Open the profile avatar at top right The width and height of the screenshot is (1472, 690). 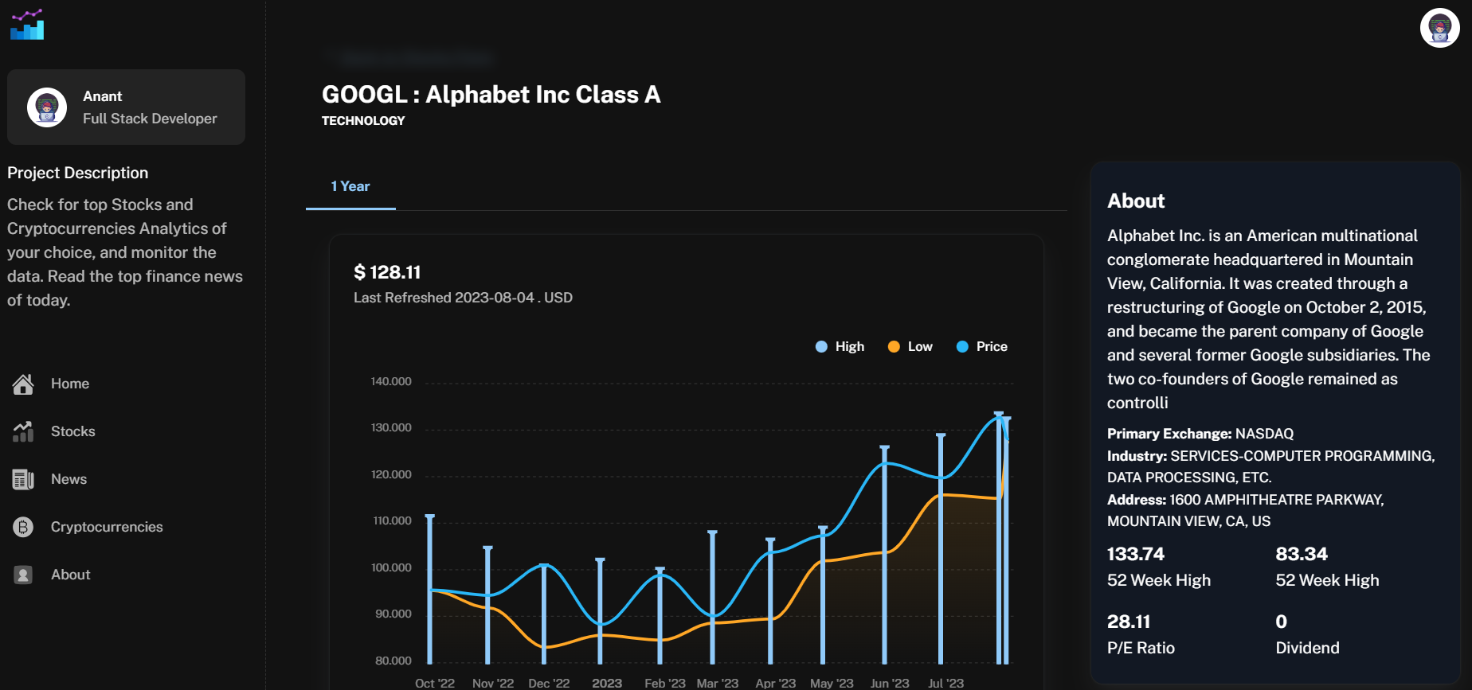1439,28
